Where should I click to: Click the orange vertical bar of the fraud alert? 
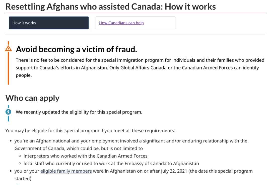coord(8,68)
